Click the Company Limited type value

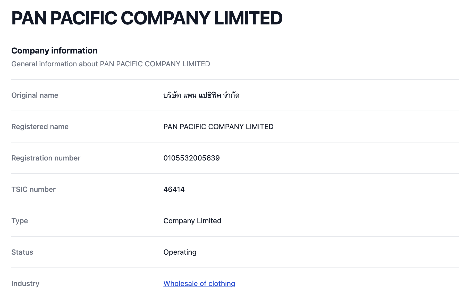point(192,221)
